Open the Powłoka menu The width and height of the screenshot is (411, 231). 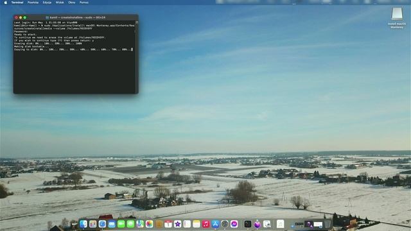[x=33, y=3]
